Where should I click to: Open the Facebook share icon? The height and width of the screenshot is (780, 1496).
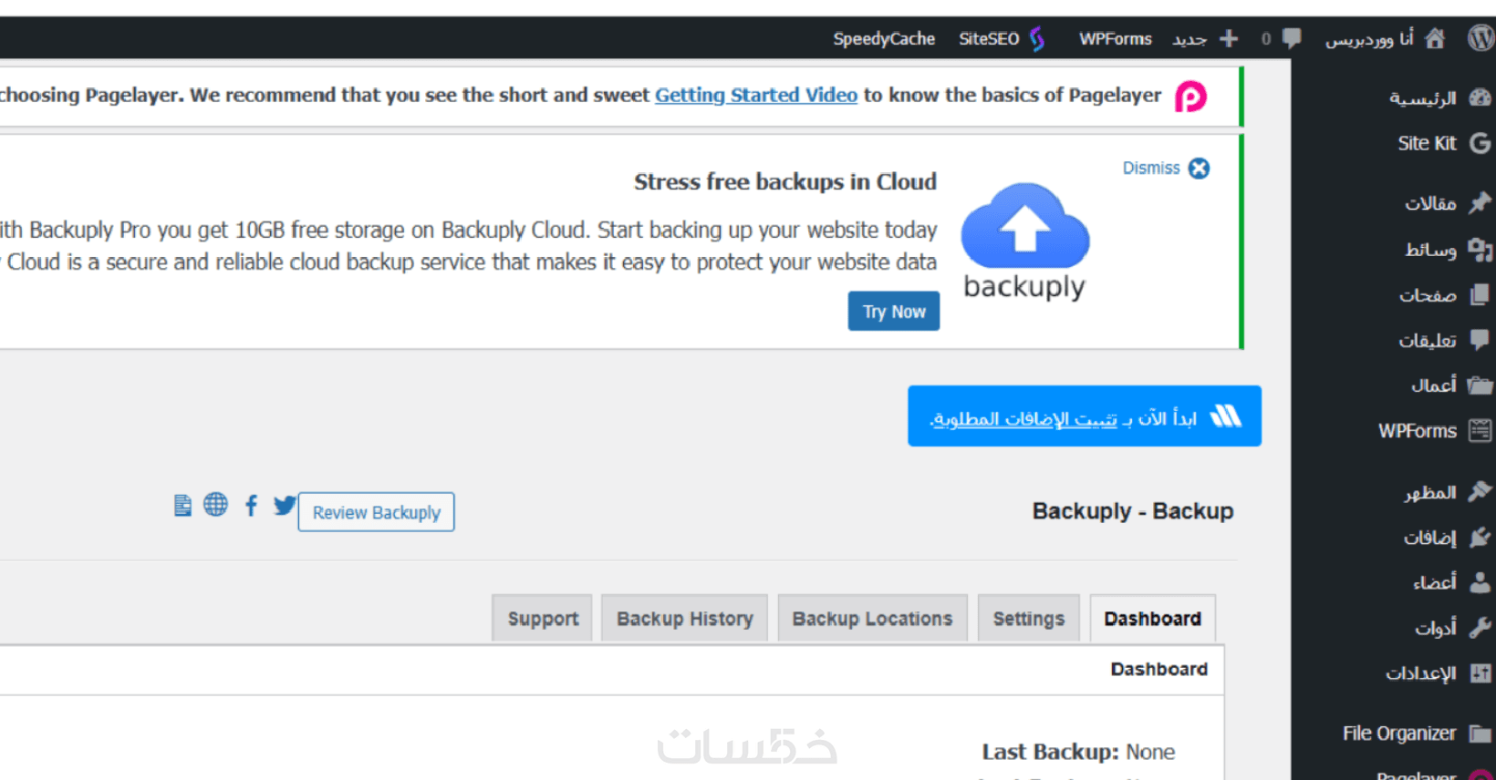pos(252,506)
